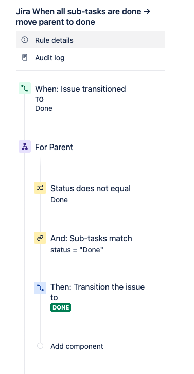This screenshot has width=194, height=374.
Task: Open the And: Sub-tasks match condition
Action: pyautogui.click(x=91, y=238)
